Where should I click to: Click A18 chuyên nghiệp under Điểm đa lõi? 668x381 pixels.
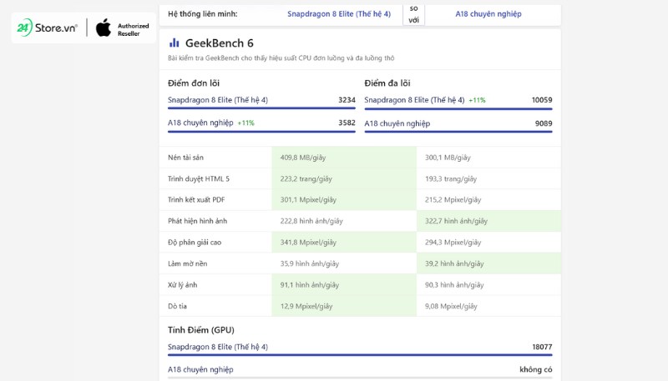pos(397,123)
